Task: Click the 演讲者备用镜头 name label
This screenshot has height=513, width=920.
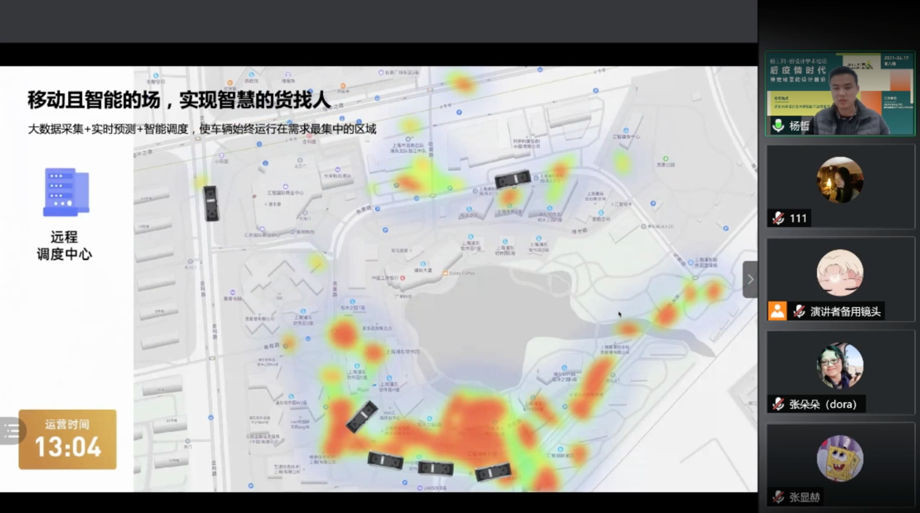Action: (845, 312)
